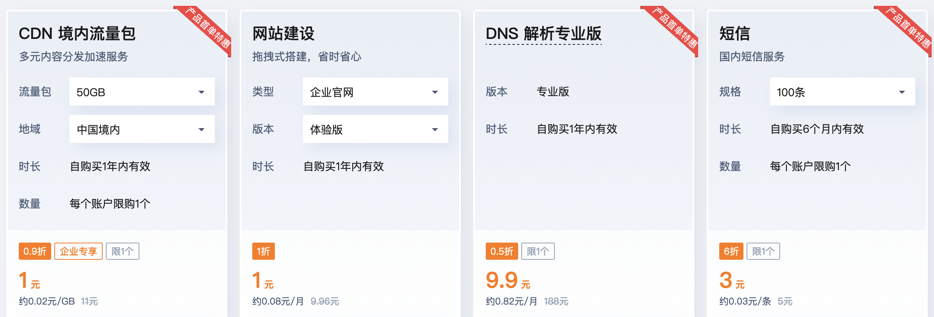Select the 限1个 tag on CDN card
This screenshot has width=934, height=317.
[x=122, y=251]
